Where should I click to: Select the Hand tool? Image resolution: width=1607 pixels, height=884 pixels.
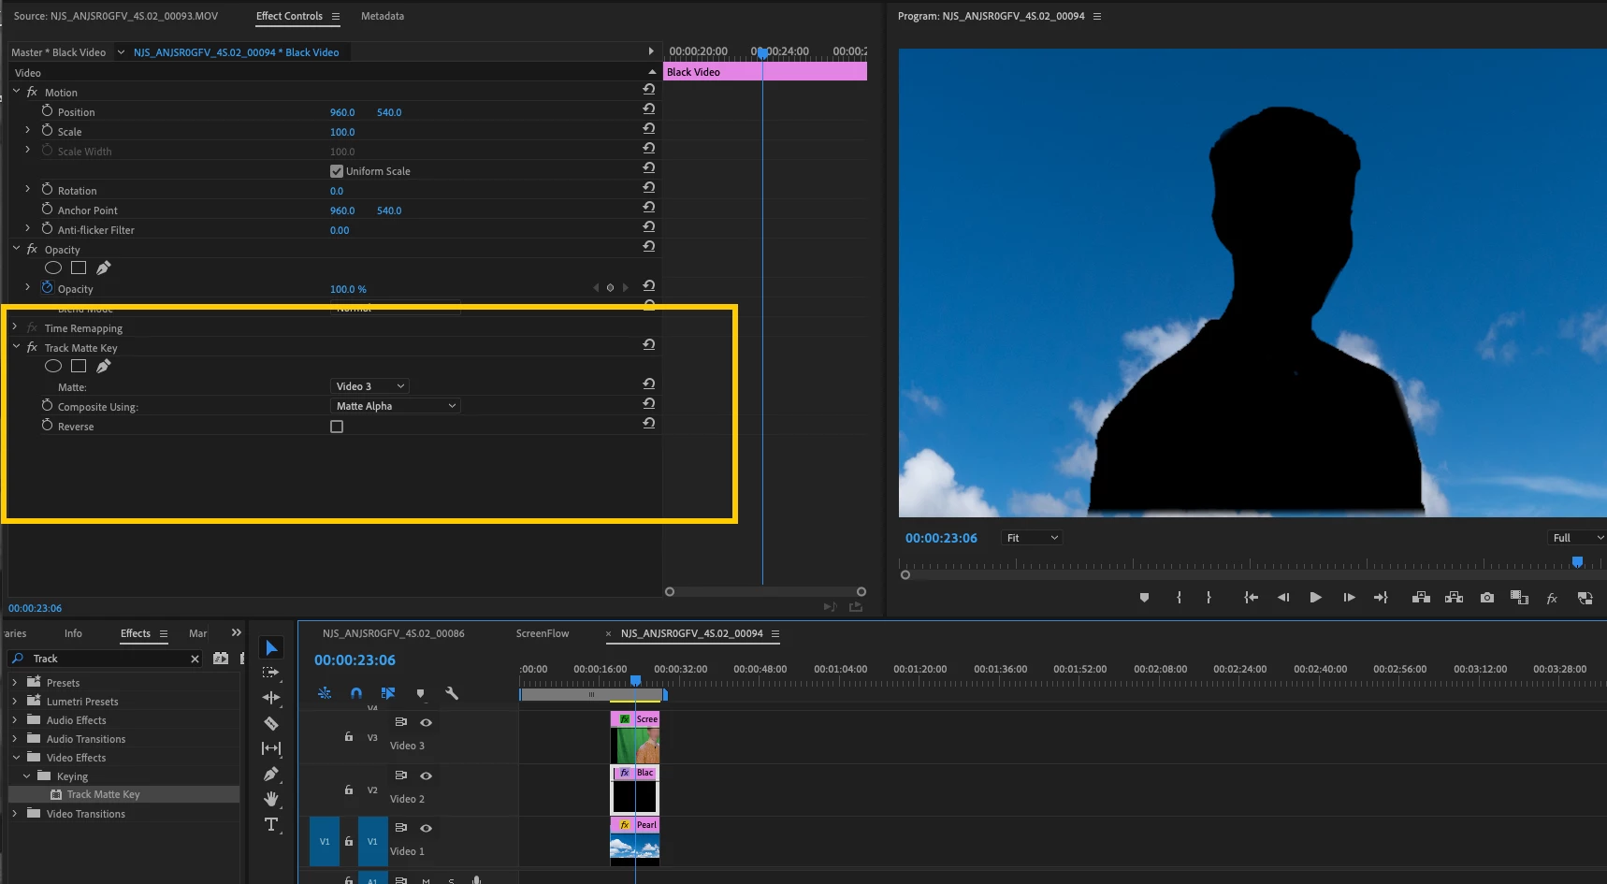(x=271, y=799)
